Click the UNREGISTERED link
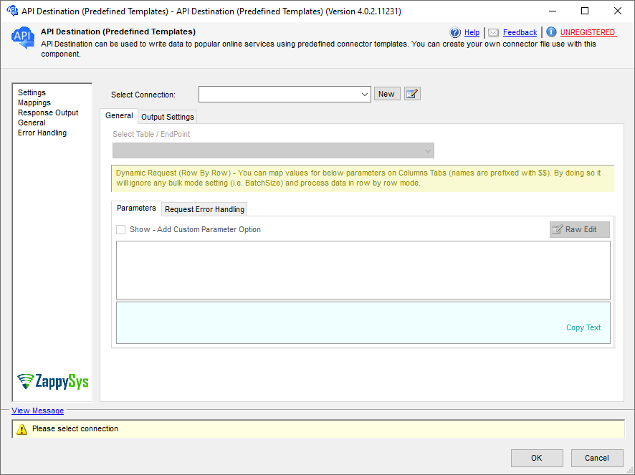The width and height of the screenshot is (635, 475). (x=588, y=32)
